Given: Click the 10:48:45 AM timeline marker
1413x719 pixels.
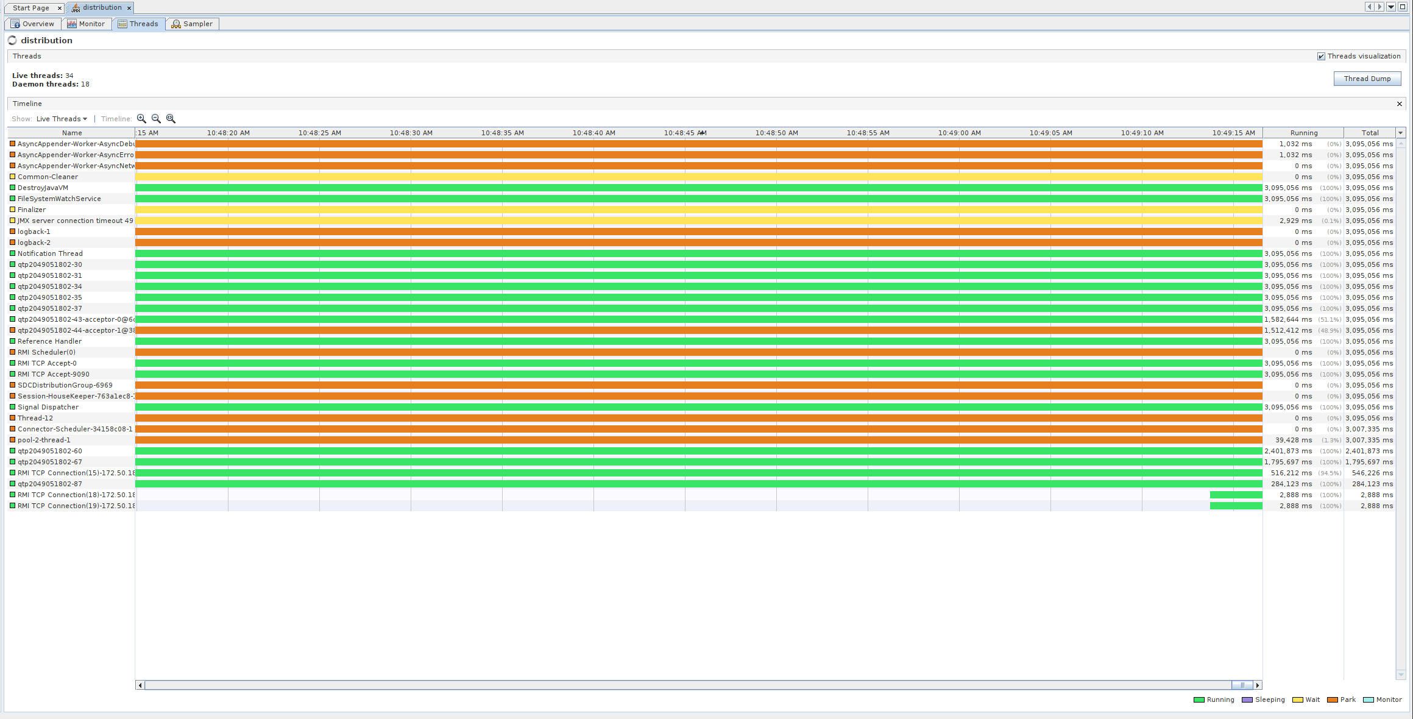Looking at the screenshot, I should coord(685,133).
